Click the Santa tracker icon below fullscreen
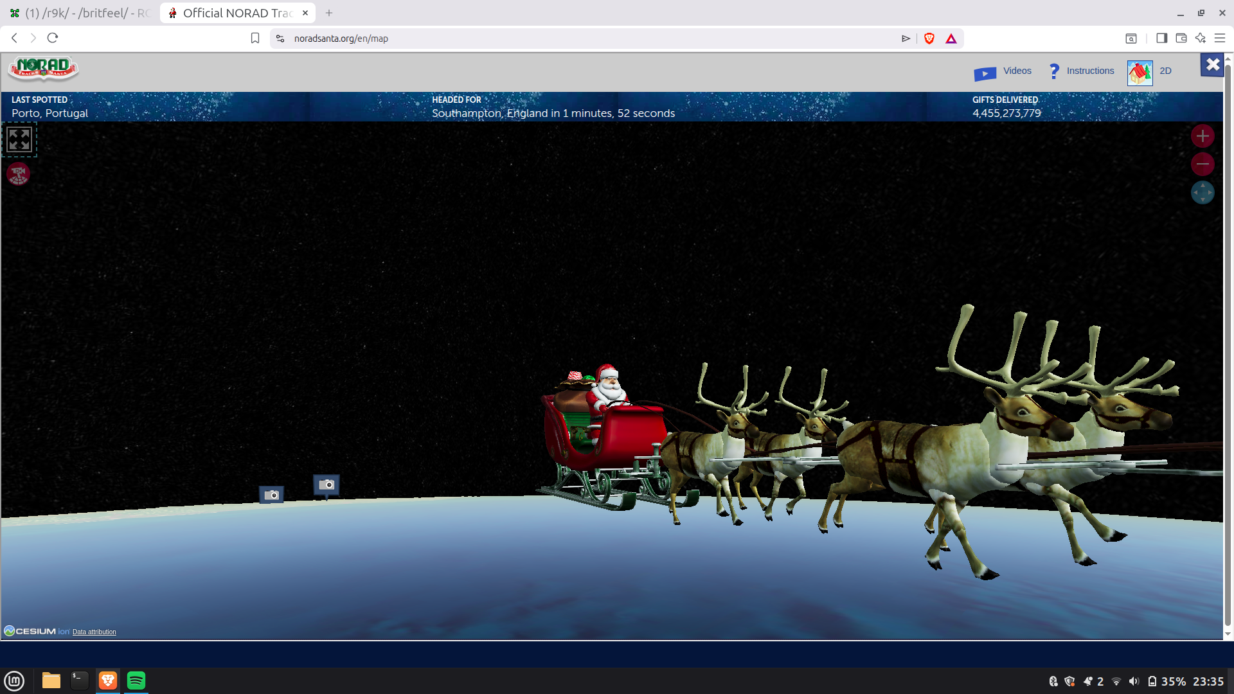This screenshot has width=1234, height=694. 18,173
